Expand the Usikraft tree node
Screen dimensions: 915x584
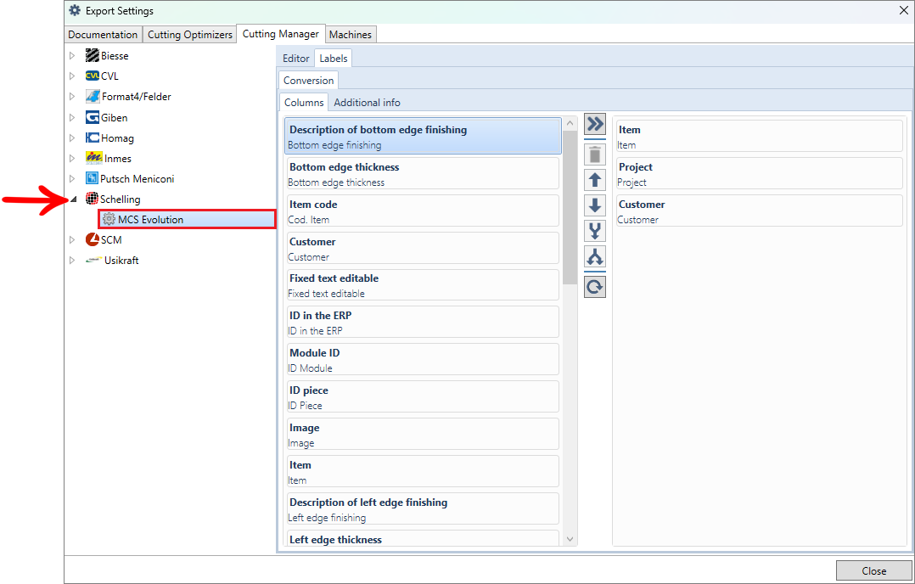point(72,261)
